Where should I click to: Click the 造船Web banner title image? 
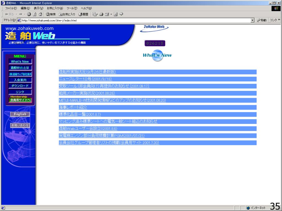47,36
